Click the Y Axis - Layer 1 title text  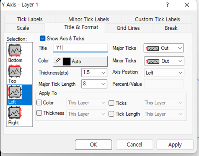(x=20, y=5)
